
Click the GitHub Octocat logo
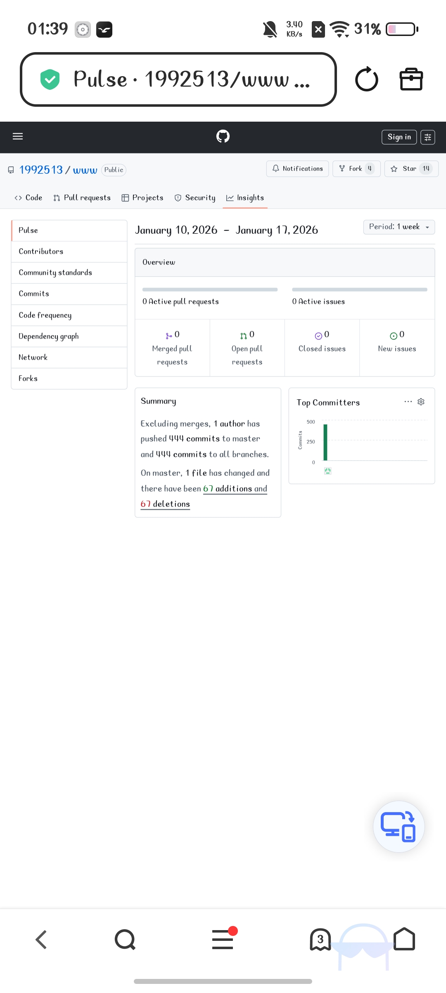[223, 137]
